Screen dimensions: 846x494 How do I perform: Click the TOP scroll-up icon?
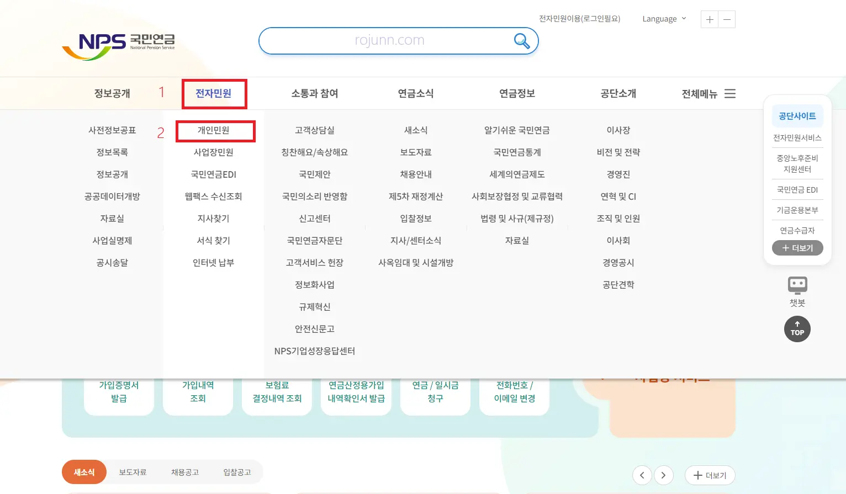797,329
